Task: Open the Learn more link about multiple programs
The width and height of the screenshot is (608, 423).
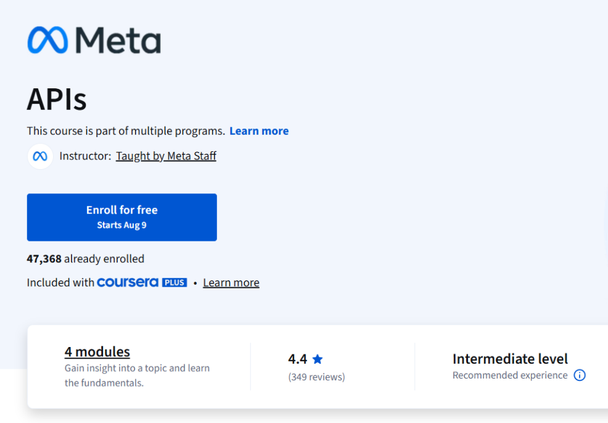Action: [x=259, y=130]
